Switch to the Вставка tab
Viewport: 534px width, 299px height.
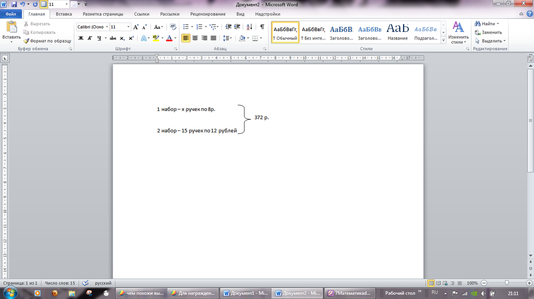(x=64, y=14)
